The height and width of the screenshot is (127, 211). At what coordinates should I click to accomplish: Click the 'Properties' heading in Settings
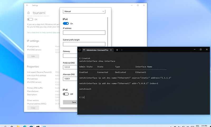click(33, 67)
